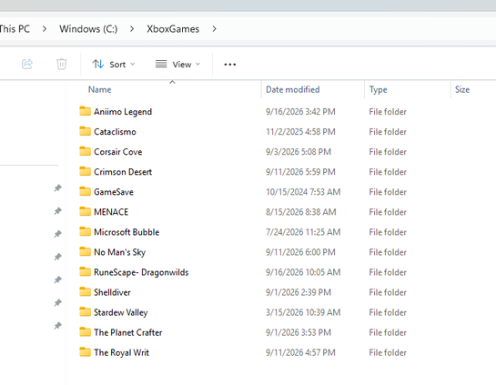
Task: Click the GameSave folder name
Action: click(x=114, y=192)
